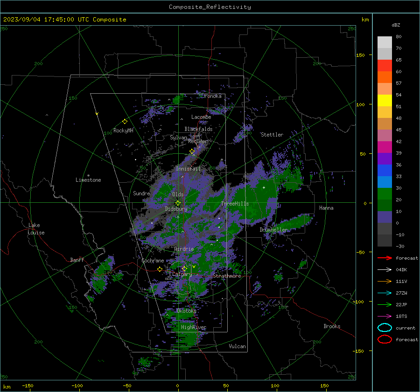Image resolution: width=420 pixels, height=392 pixels.
Task: Select the orange 111V arrow legend icon
Action: point(385,281)
